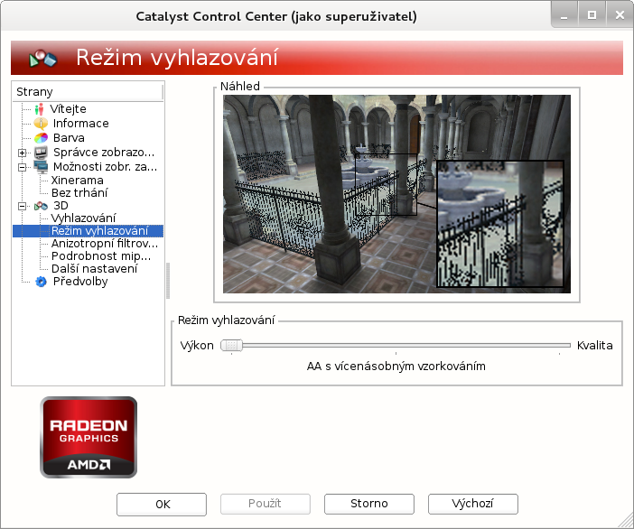Screen dimensions: 634x529
Task: Click the 3D shapes icon in the red header
Action: pos(42,59)
